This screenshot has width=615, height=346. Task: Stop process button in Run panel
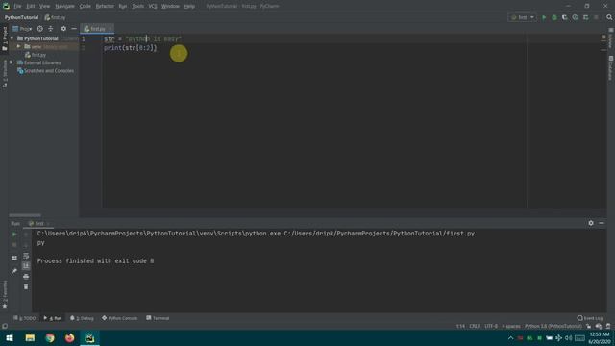[14, 245]
